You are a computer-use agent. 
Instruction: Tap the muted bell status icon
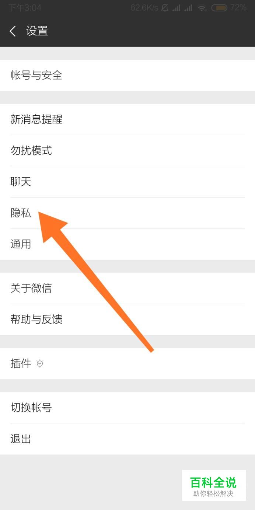click(165, 8)
